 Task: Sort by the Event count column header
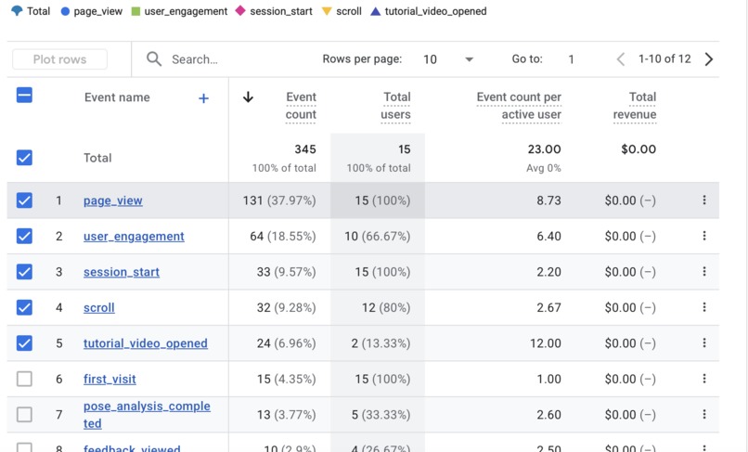click(301, 106)
